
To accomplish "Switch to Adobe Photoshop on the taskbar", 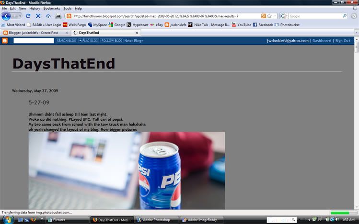I will 157,220.
